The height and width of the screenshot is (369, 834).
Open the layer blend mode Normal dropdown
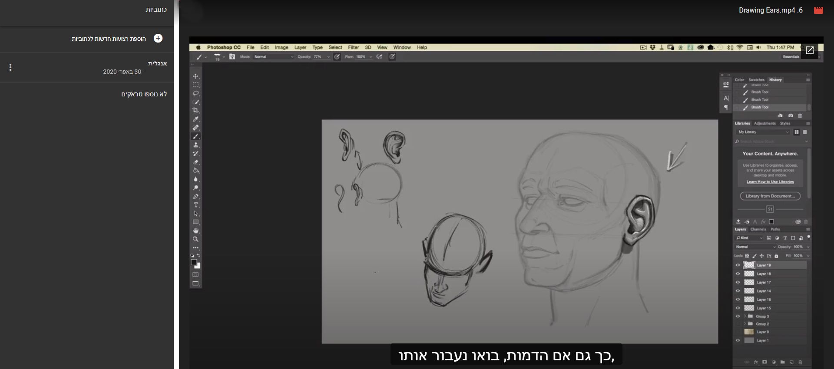coord(755,247)
